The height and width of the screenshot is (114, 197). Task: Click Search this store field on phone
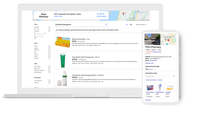pos(160,76)
